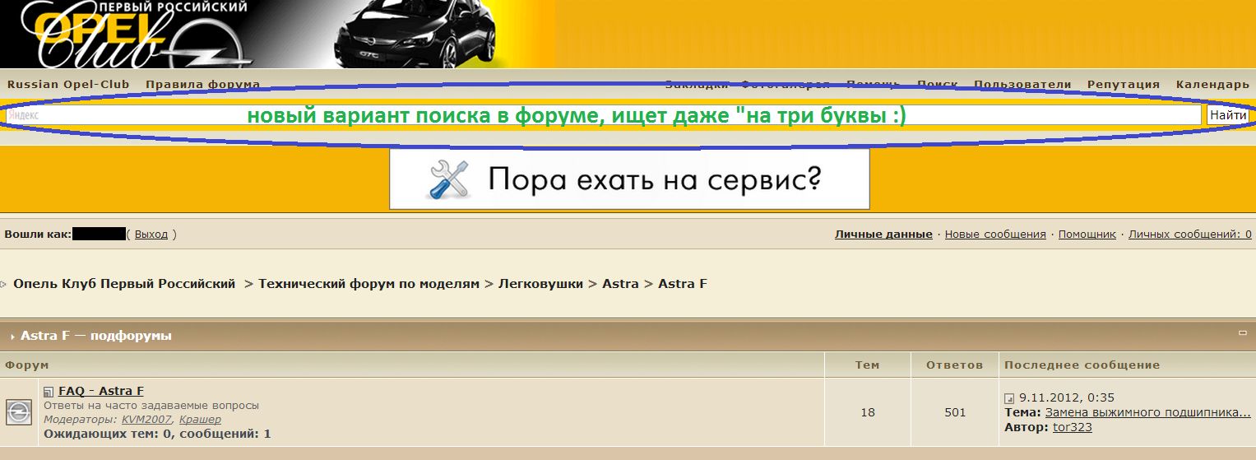Click the black Opel Astra GTC image
This screenshot has width=1256, height=460.
click(415, 35)
